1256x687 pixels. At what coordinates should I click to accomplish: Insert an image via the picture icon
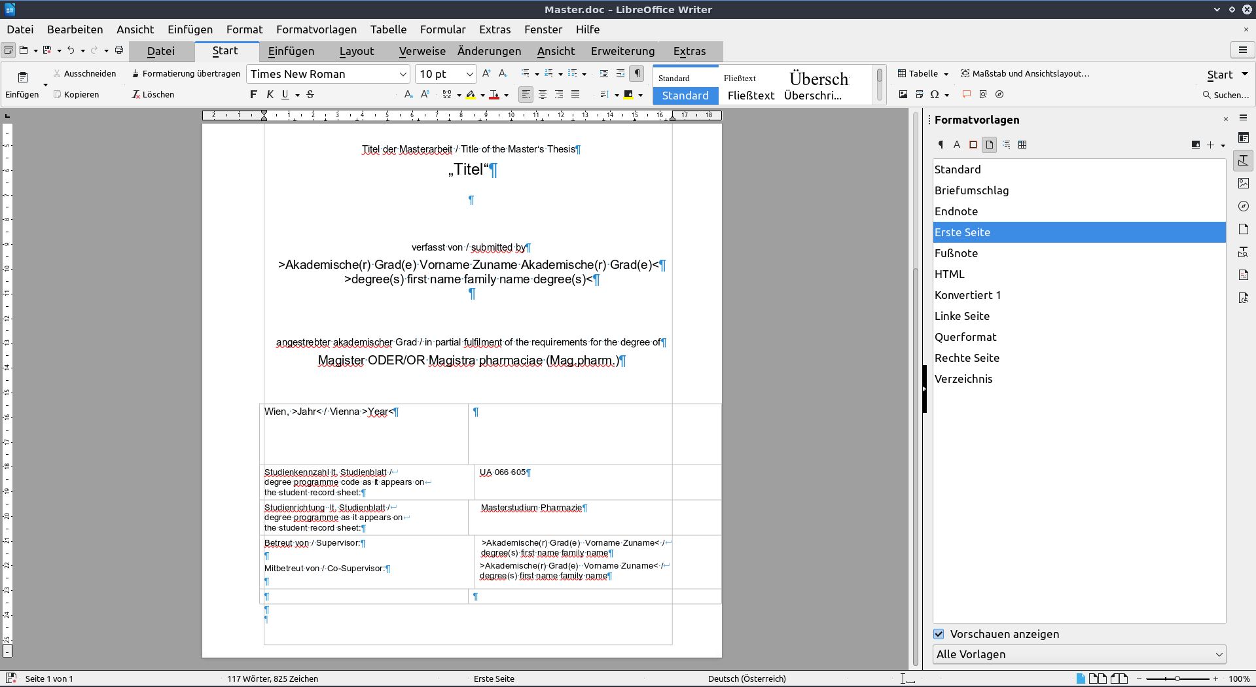coord(903,95)
